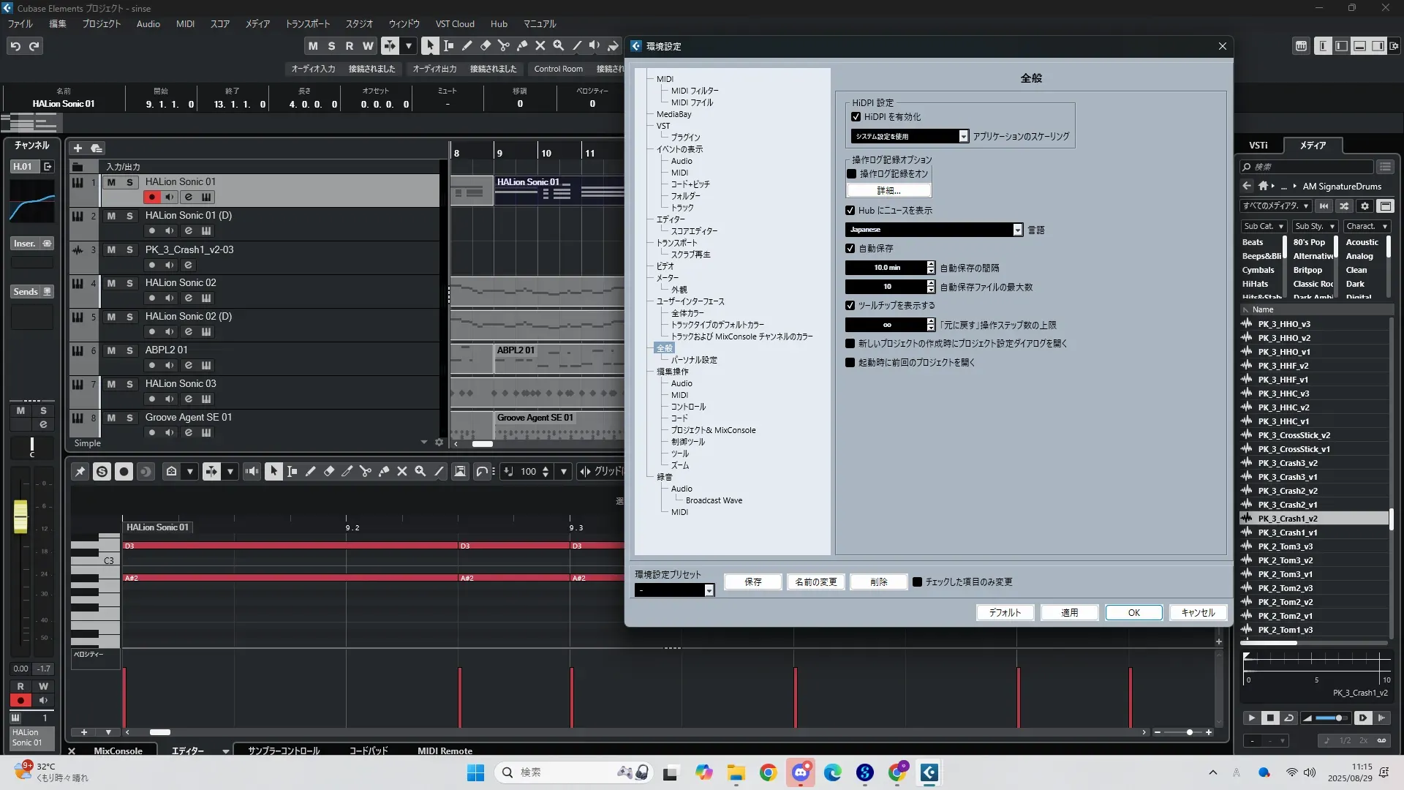Select the Mute glue-cross tool in main toolbar
Screen dimensions: 1404x790
pos(540,45)
